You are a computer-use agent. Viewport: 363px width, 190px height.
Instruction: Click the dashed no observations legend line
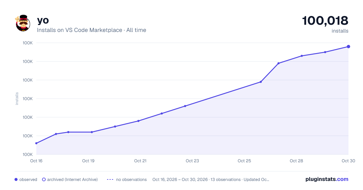(x=110, y=179)
